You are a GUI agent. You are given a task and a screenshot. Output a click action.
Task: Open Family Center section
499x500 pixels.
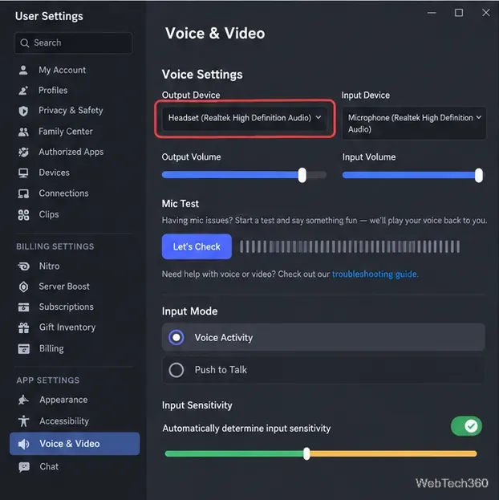tap(66, 132)
